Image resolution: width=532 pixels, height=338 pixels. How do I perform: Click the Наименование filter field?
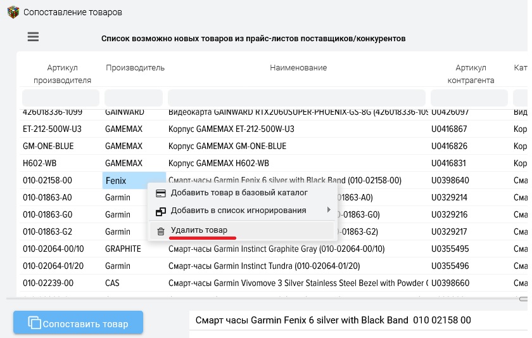pyautogui.click(x=296, y=98)
